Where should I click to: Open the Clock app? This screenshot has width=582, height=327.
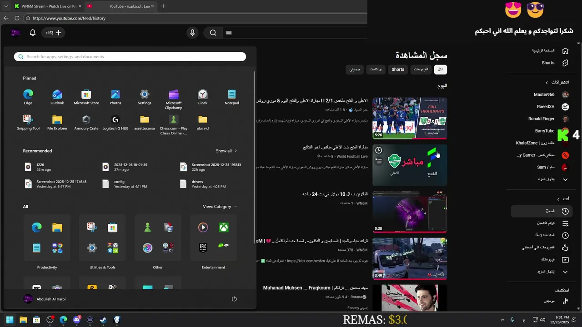pos(203,97)
